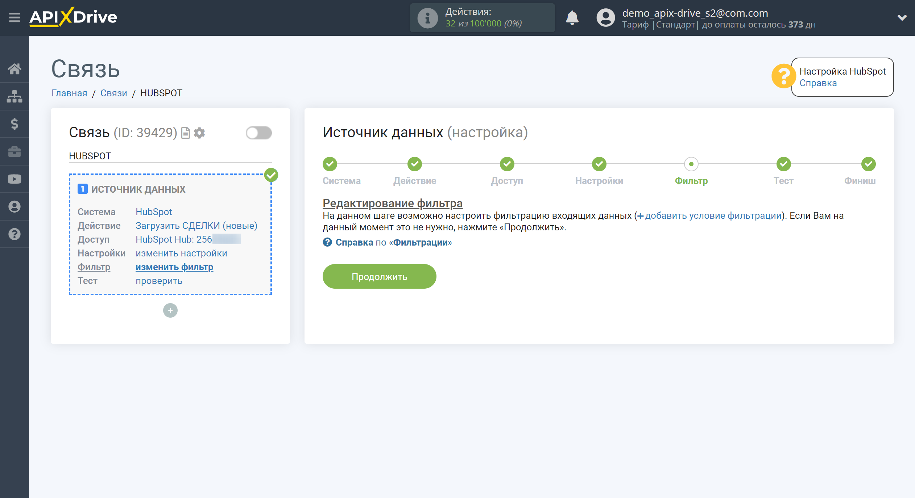Click the green check badge on source block
The height and width of the screenshot is (498, 915).
[271, 175]
